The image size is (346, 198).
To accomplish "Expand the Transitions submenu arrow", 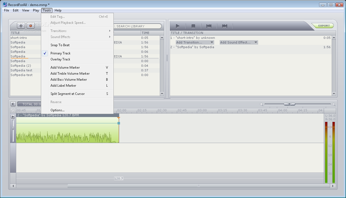I will (110, 31).
